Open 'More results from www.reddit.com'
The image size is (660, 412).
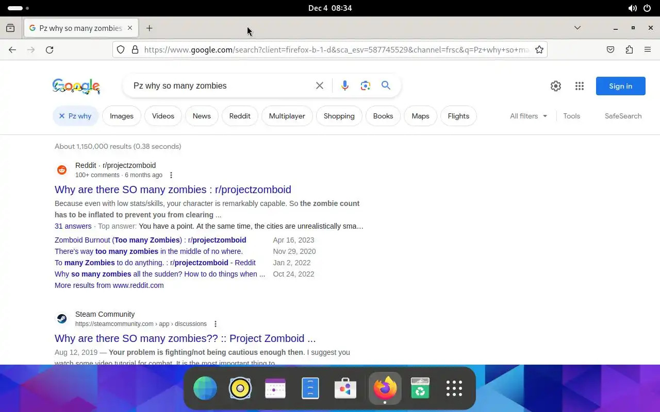tap(109, 286)
